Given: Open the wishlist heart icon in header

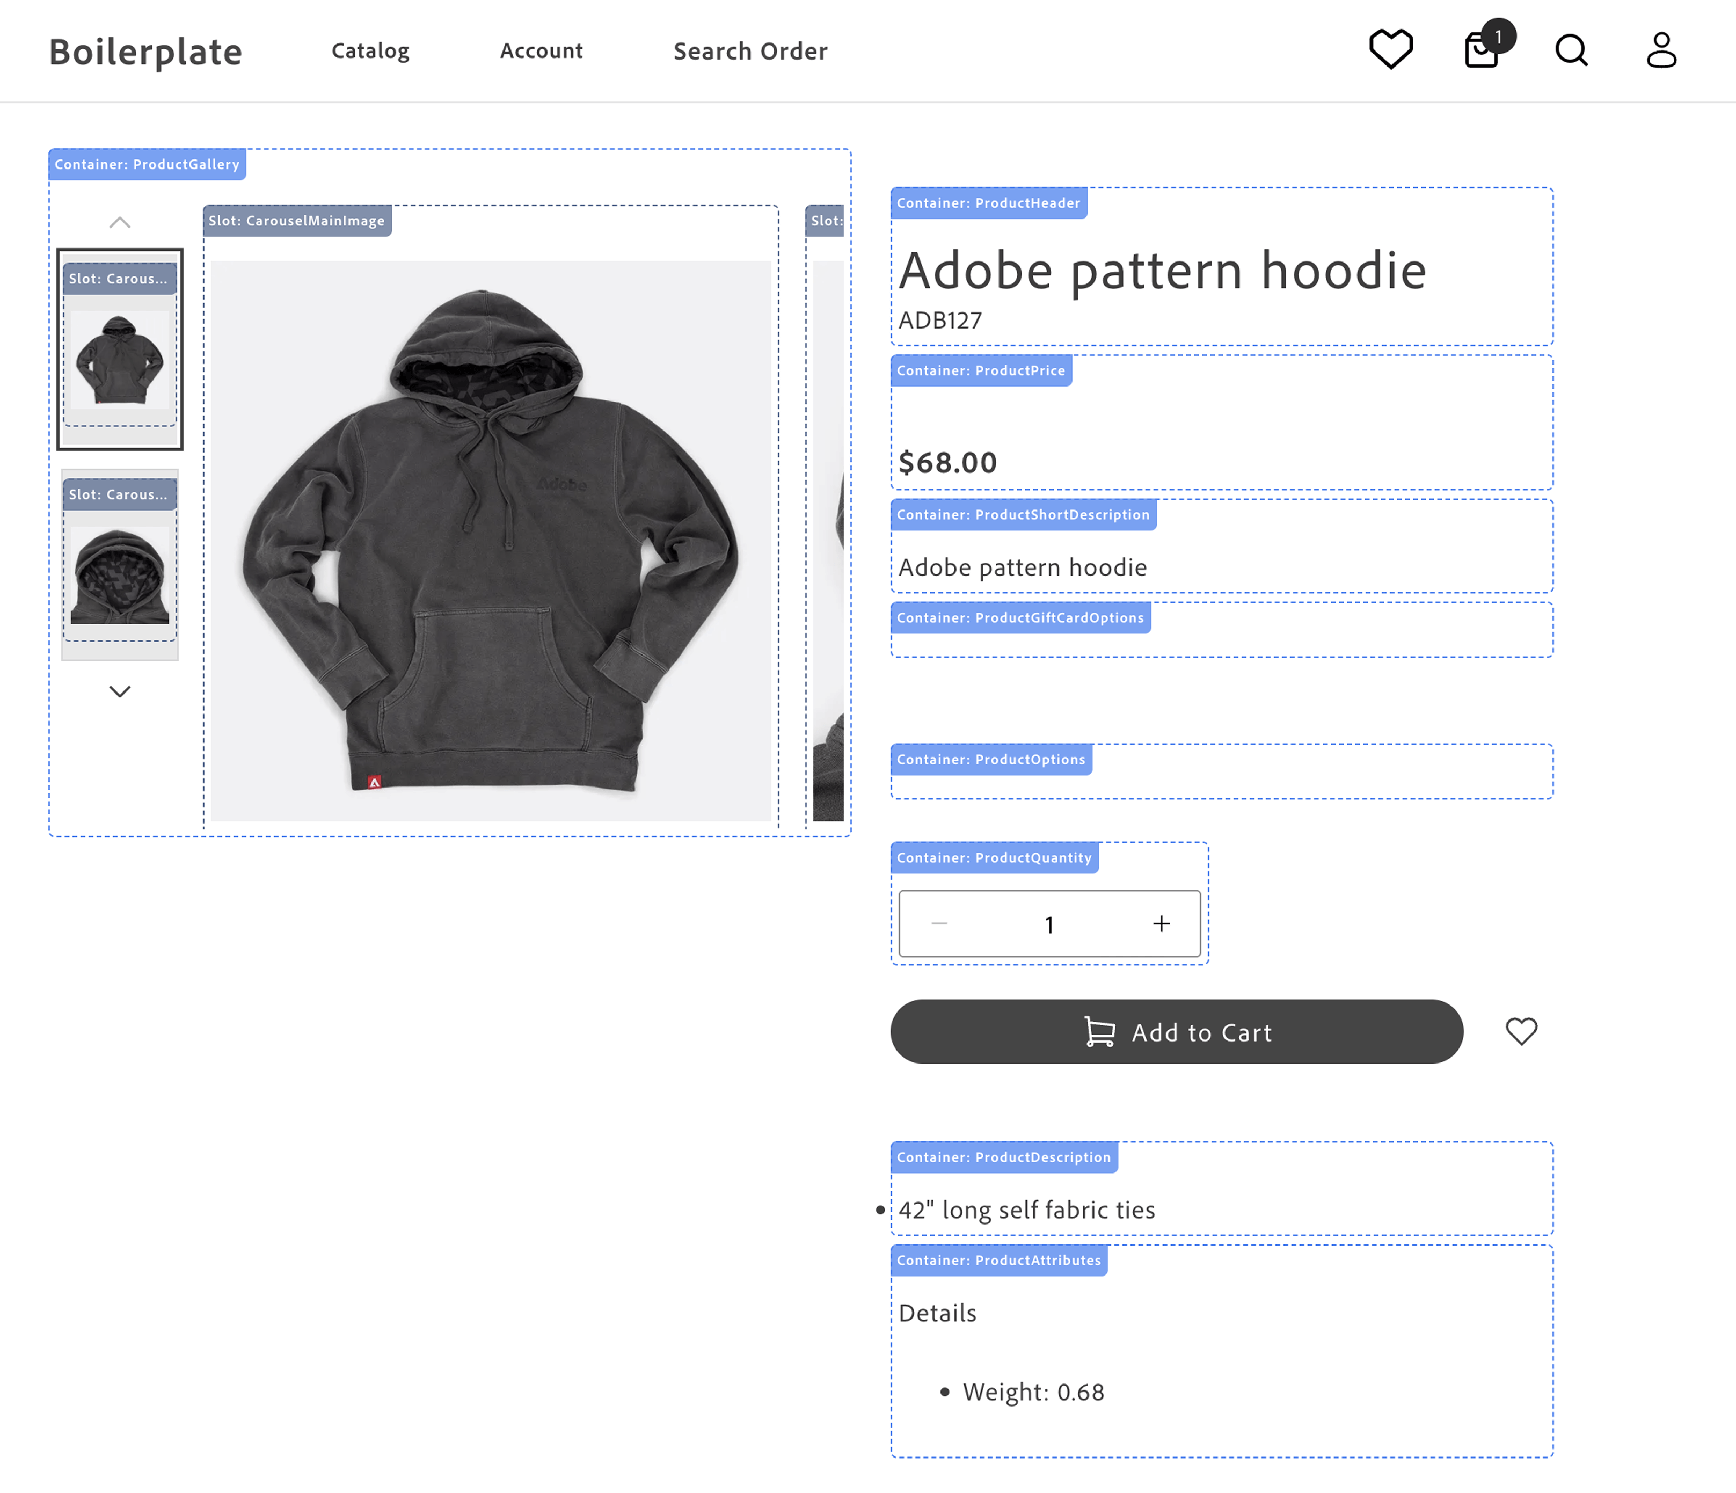Looking at the screenshot, I should click(1391, 49).
